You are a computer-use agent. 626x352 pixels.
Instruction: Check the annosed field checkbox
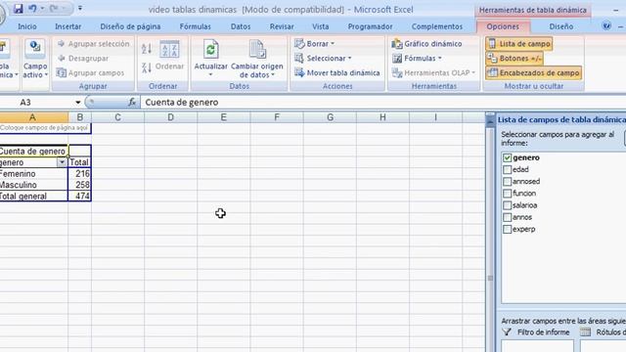point(507,182)
